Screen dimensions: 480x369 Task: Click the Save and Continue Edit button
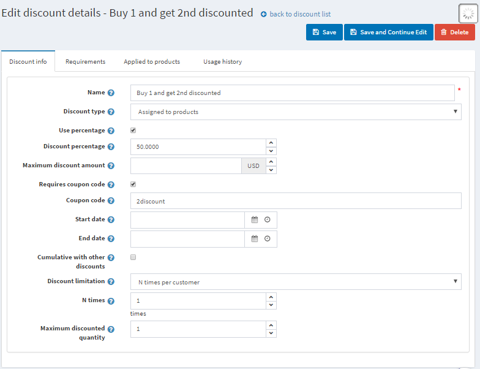[388, 32]
